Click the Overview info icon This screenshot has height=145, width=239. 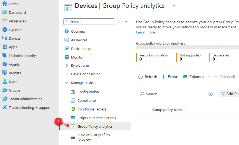67,31
